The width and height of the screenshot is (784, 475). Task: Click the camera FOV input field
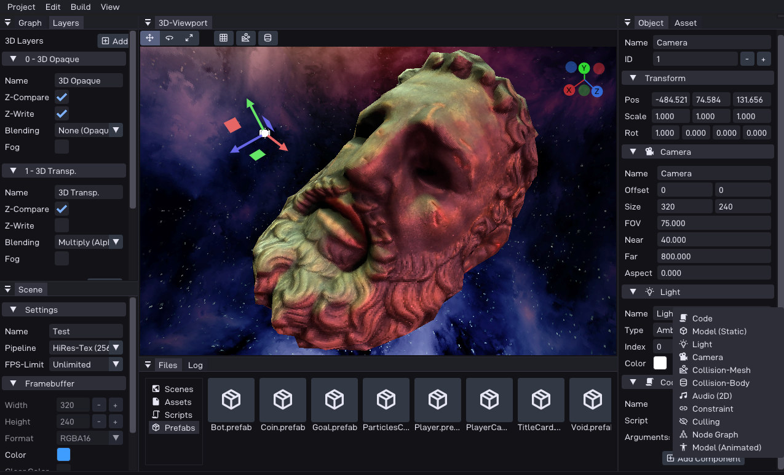pos(713,223)
